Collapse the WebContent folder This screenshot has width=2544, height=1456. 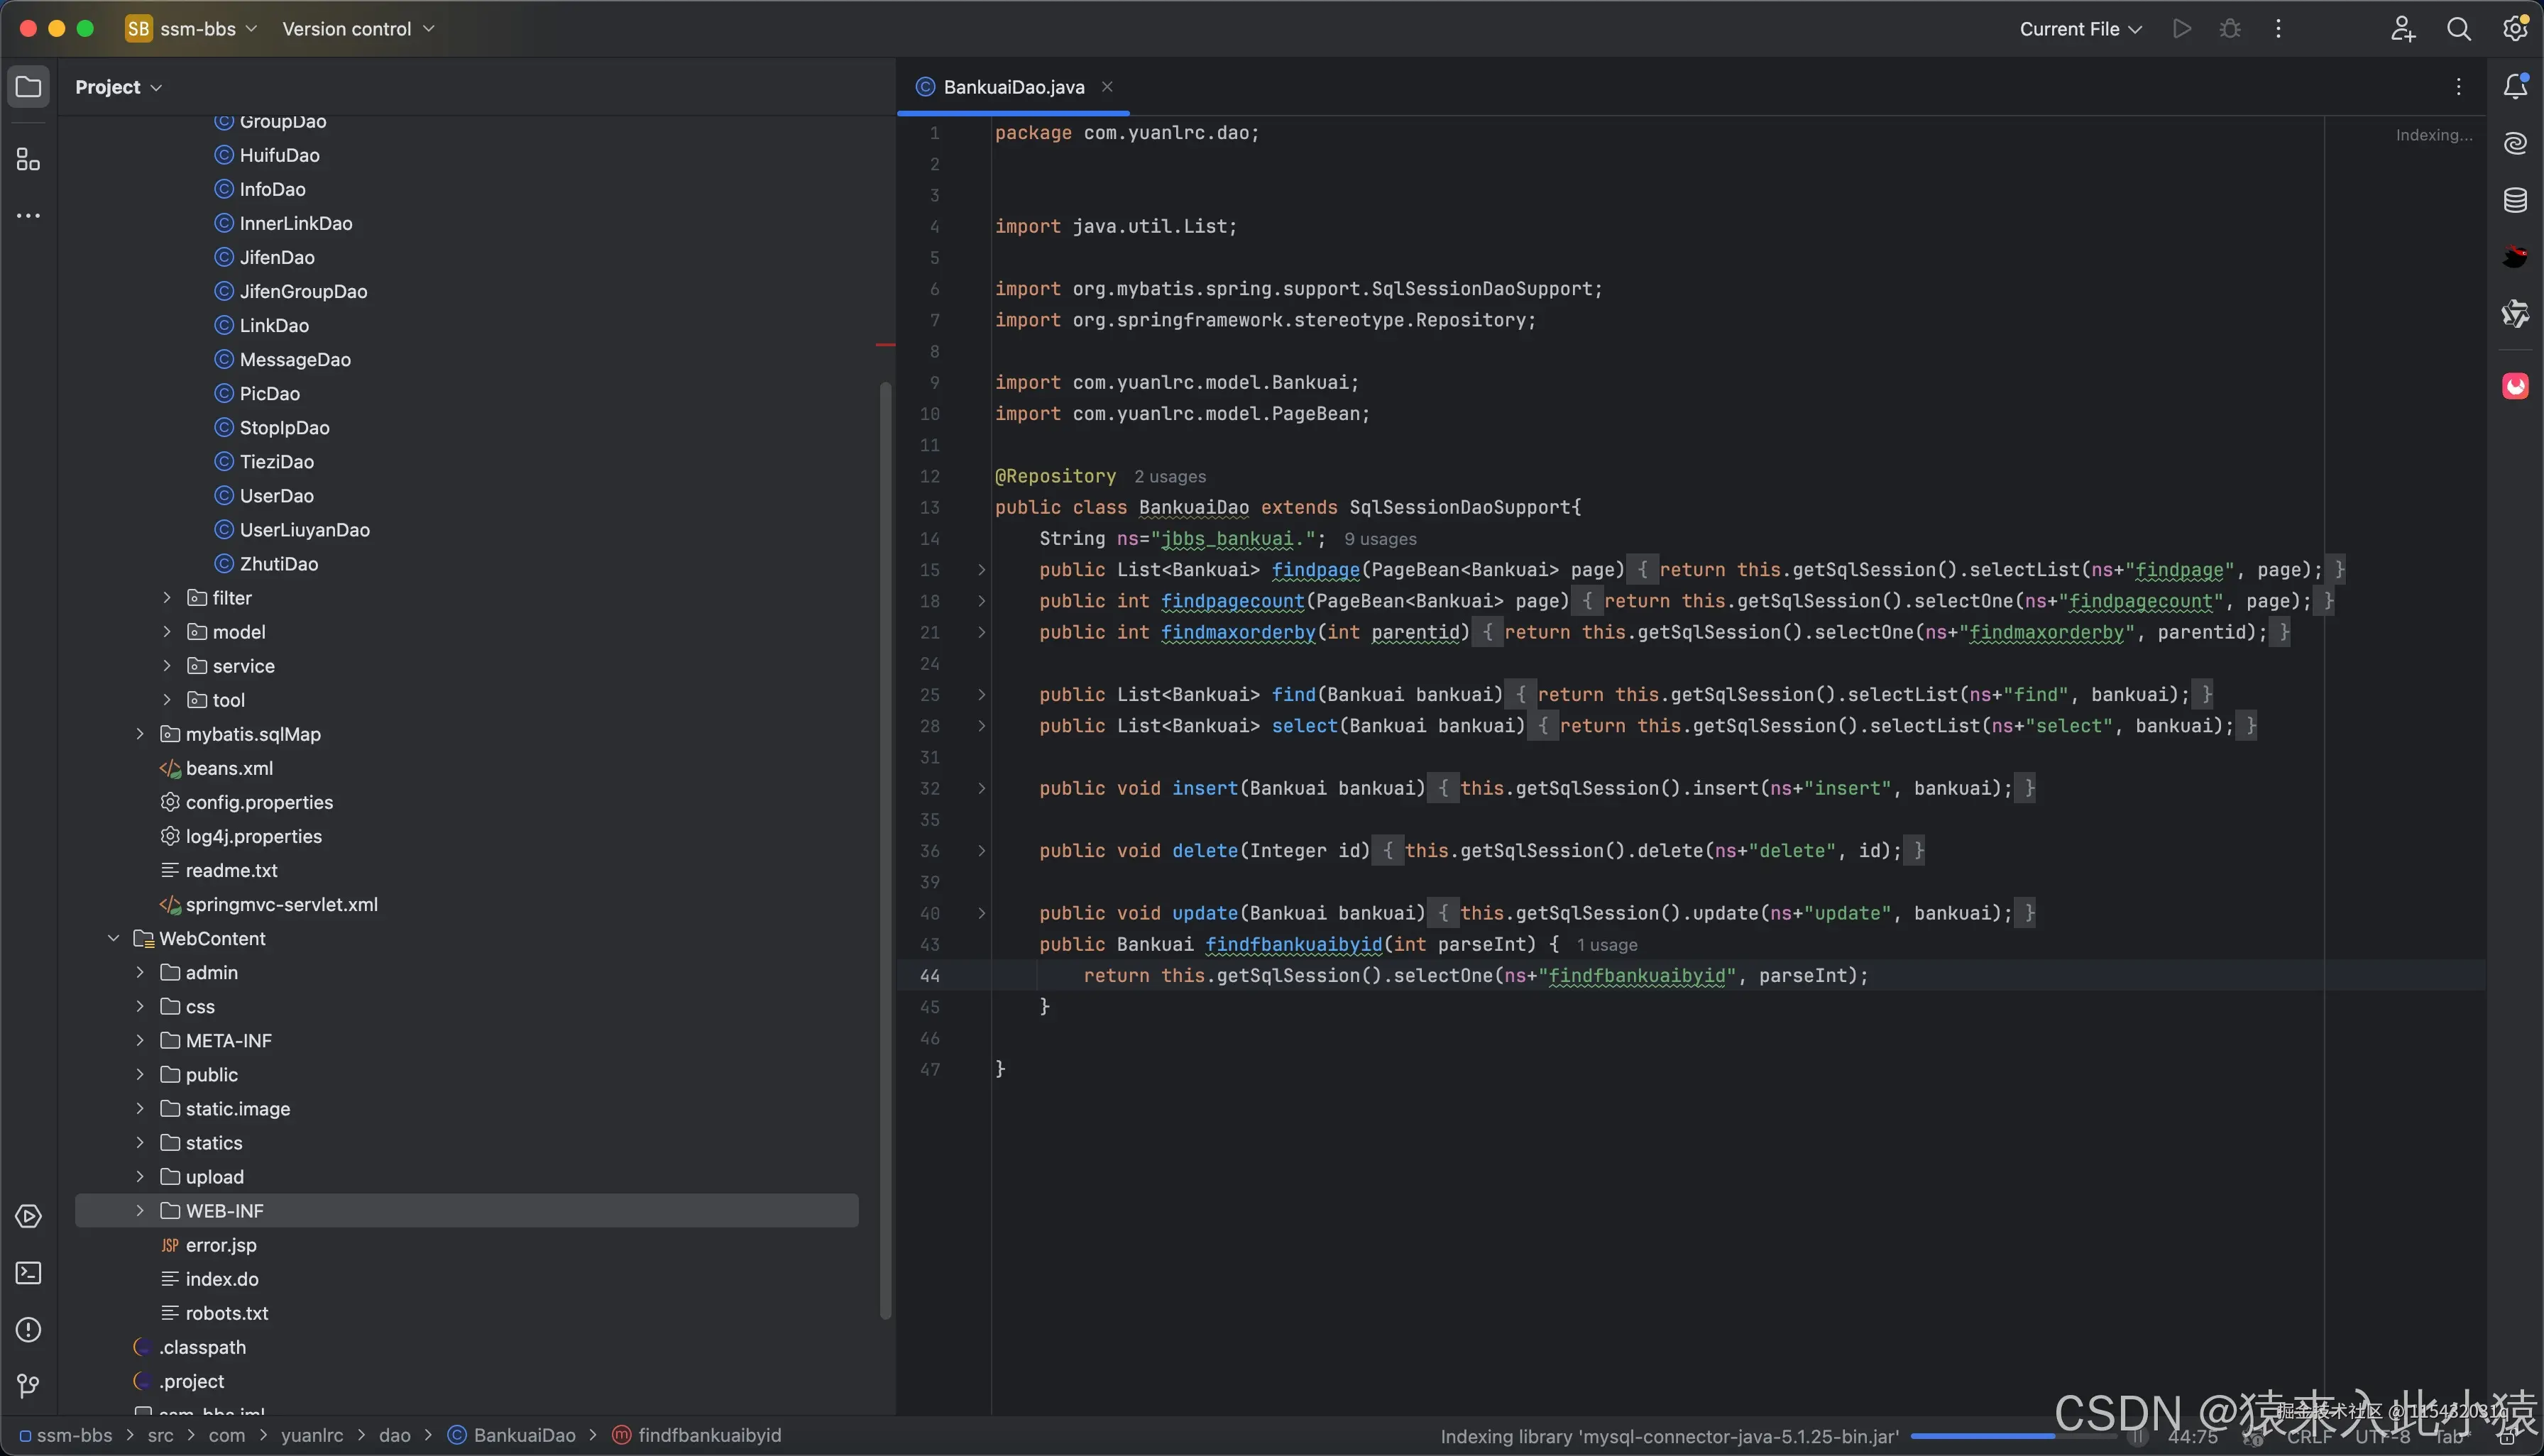point(113,939)
